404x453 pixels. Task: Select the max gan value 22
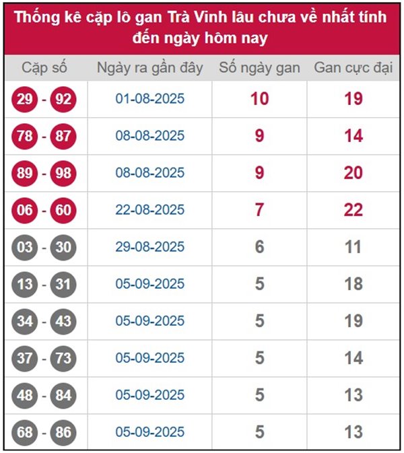(x=353, y=211)
